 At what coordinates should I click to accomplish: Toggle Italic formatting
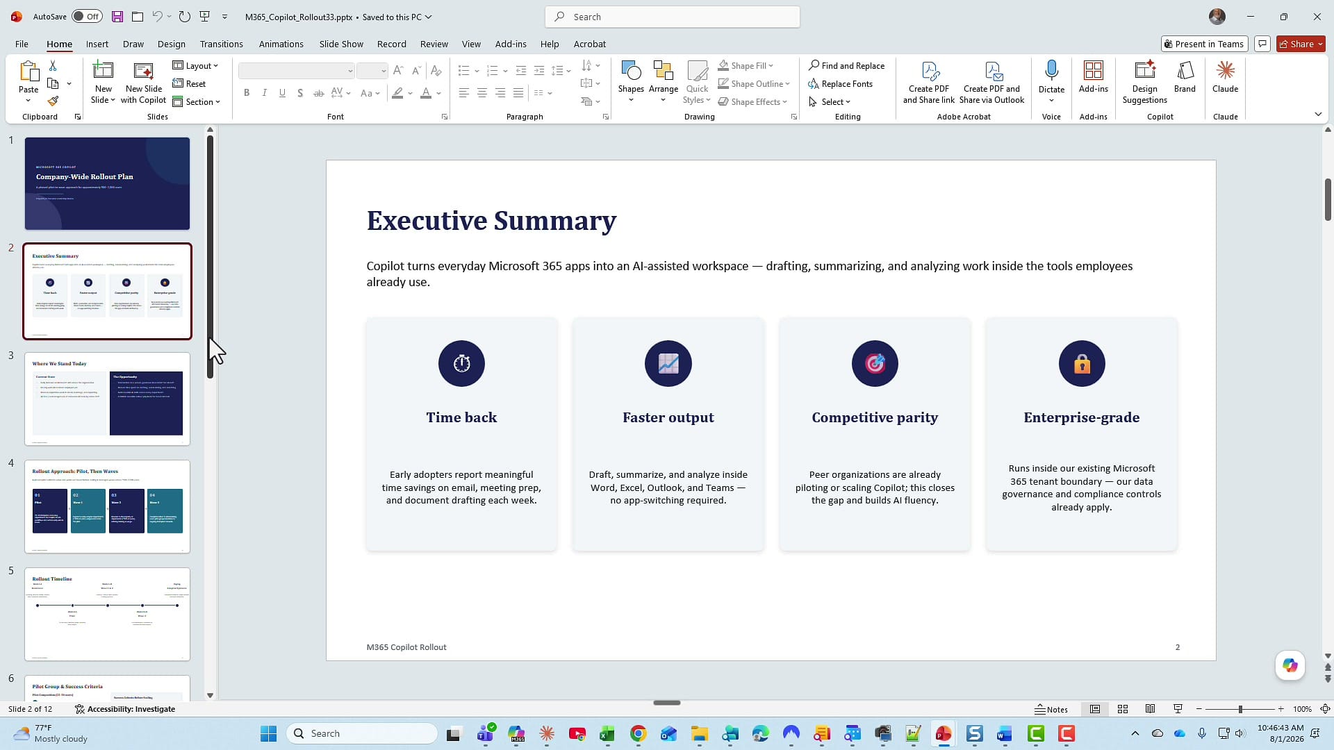point(265,93)
